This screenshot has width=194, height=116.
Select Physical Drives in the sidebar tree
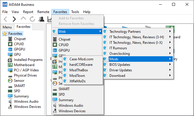click(x=25, y=75)
